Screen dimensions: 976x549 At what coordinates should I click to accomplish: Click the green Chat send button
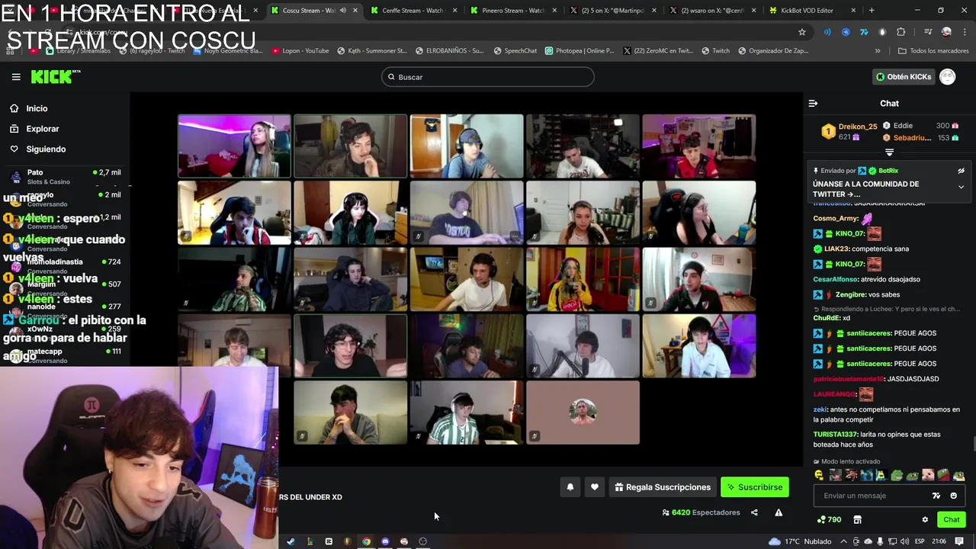951,520
